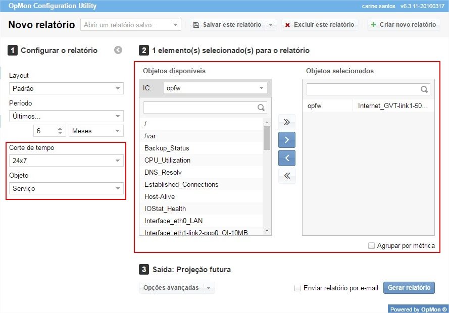This screenshot has width=449, height=313.
Task: Remove selected object with left arrow button
Action: coord(287,158)
